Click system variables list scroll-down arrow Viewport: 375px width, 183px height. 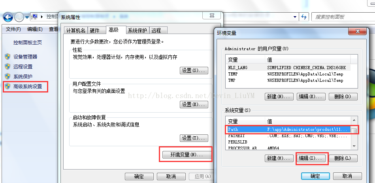[x=354, y=146]
